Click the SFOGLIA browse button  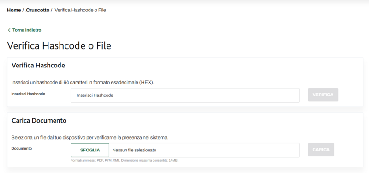pos(90,150)
